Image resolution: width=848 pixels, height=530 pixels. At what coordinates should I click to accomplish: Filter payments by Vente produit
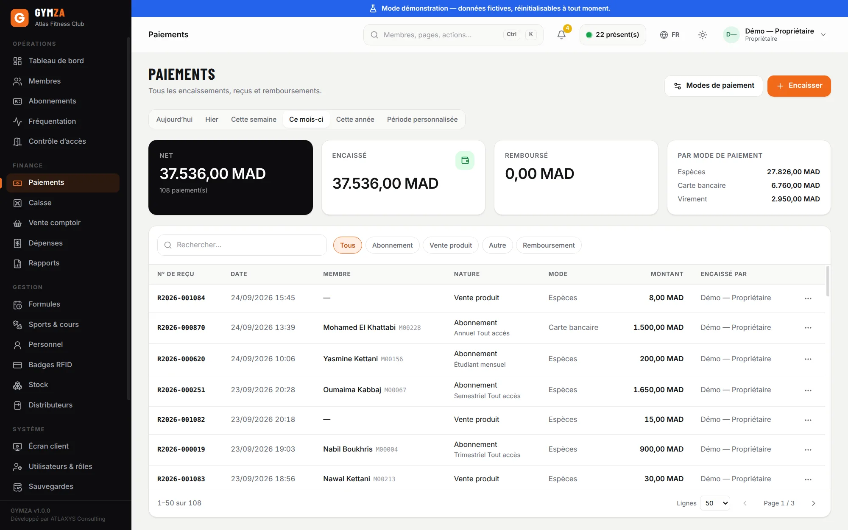click(x=450, y=245)
